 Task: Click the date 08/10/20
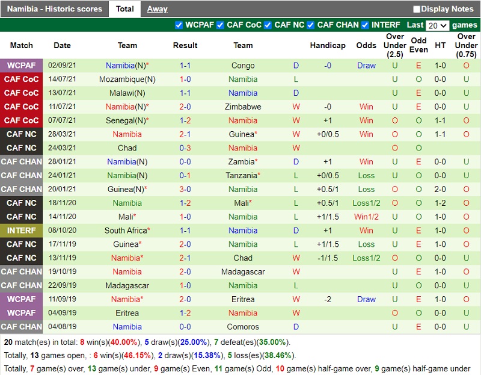[62, 231]
